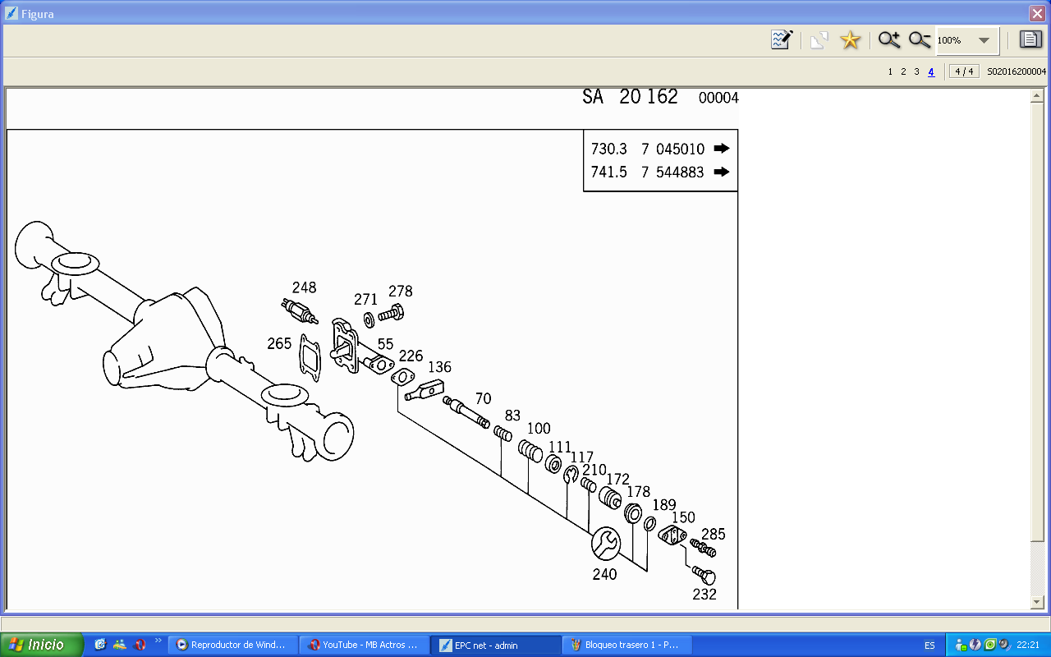The image size is (1051, 657).
Task: Click the zoom out magnifier icon
Action: point(920,39)
